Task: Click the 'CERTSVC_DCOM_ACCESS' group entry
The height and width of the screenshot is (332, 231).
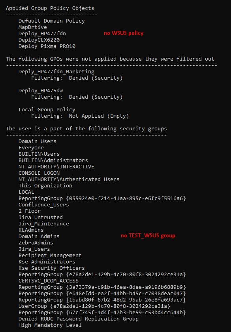Action: point(48,281)
